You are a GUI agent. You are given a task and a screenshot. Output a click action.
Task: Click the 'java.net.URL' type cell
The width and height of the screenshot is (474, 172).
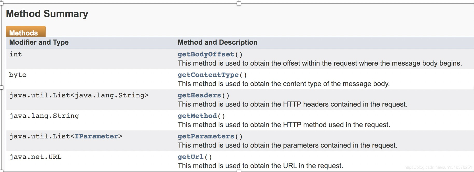[x=36, y=157]
